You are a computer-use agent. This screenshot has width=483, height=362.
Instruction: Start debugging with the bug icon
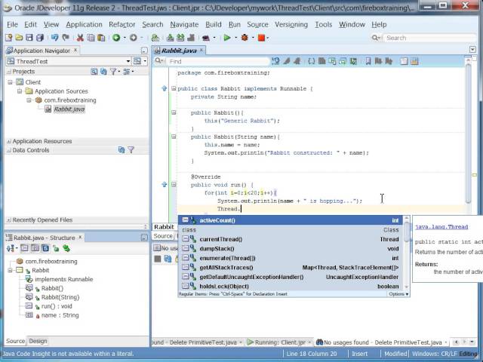point(245,38)
